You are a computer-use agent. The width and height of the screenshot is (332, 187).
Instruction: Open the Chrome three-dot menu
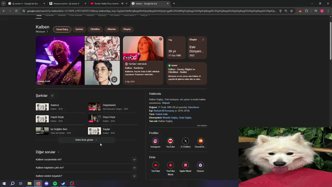(x=328, y=11)
